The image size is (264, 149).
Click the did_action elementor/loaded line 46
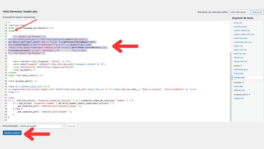coord(63,103)
